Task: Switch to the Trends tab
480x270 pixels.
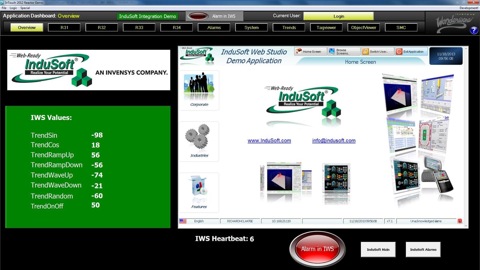Action: tap(289, 27)
